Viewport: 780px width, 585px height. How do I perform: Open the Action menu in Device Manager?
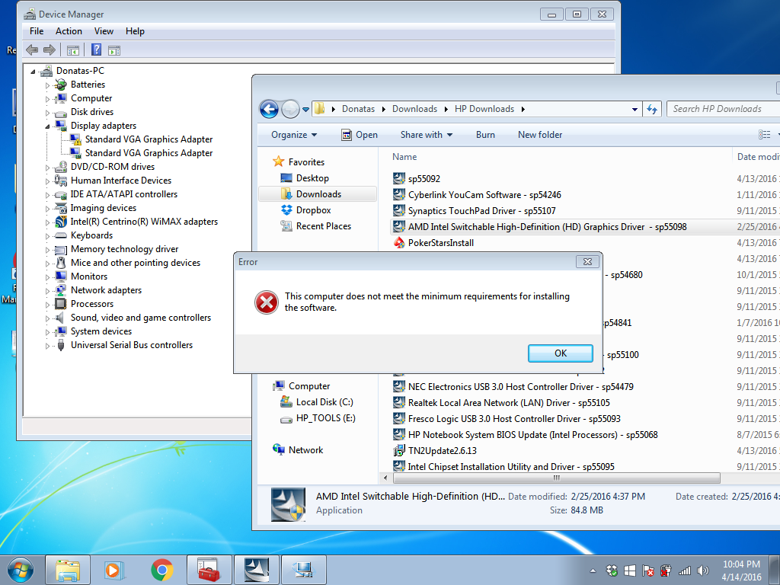pyautogui.click(x=69, y=31)
